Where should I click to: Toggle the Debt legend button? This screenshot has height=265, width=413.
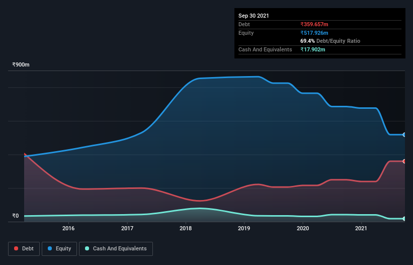point(24,249)
